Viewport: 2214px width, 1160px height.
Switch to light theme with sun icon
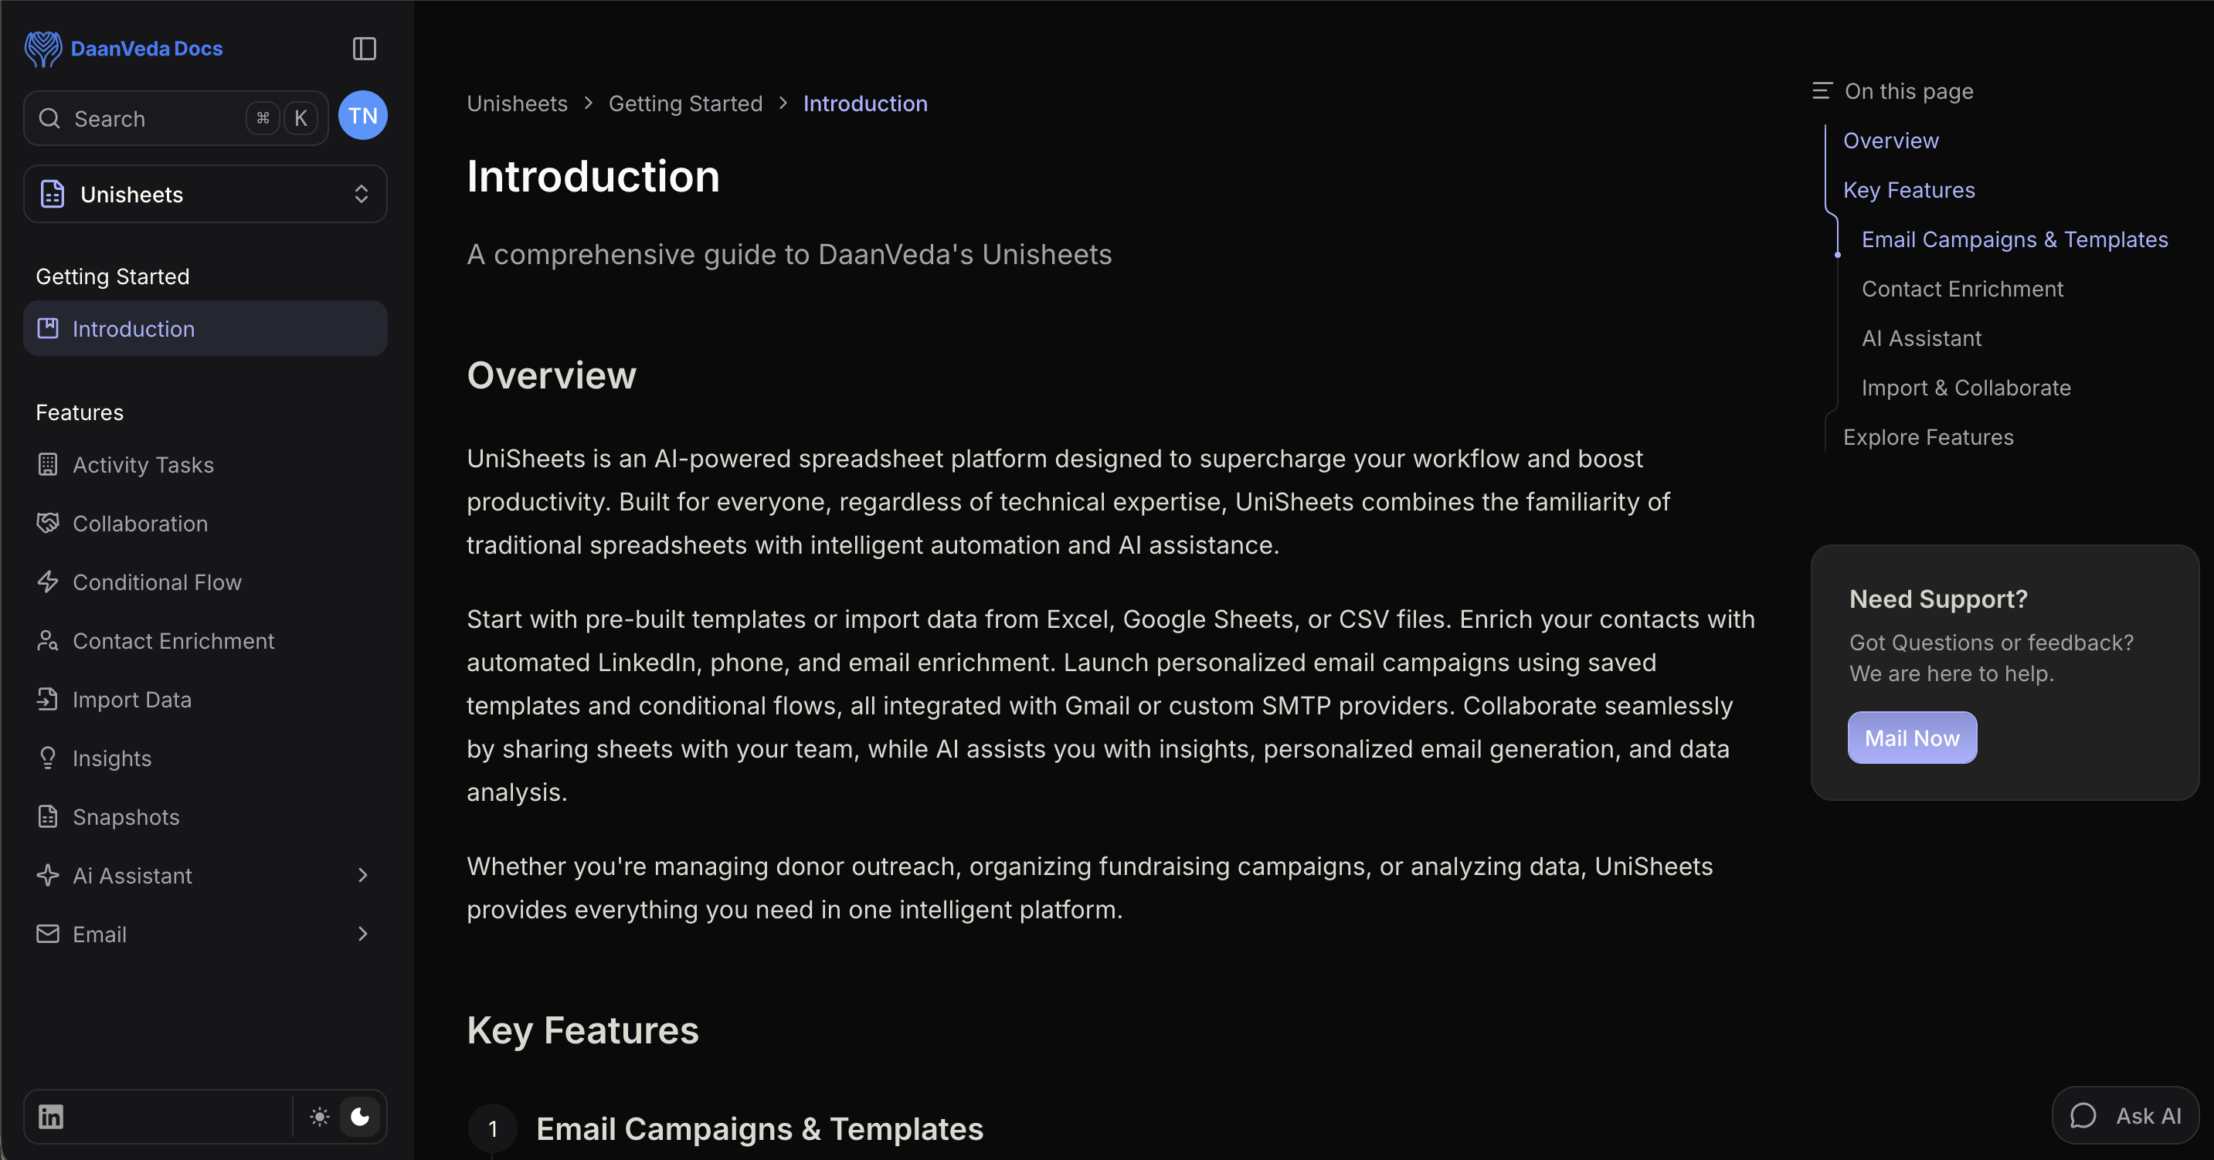click(320, 1116)
